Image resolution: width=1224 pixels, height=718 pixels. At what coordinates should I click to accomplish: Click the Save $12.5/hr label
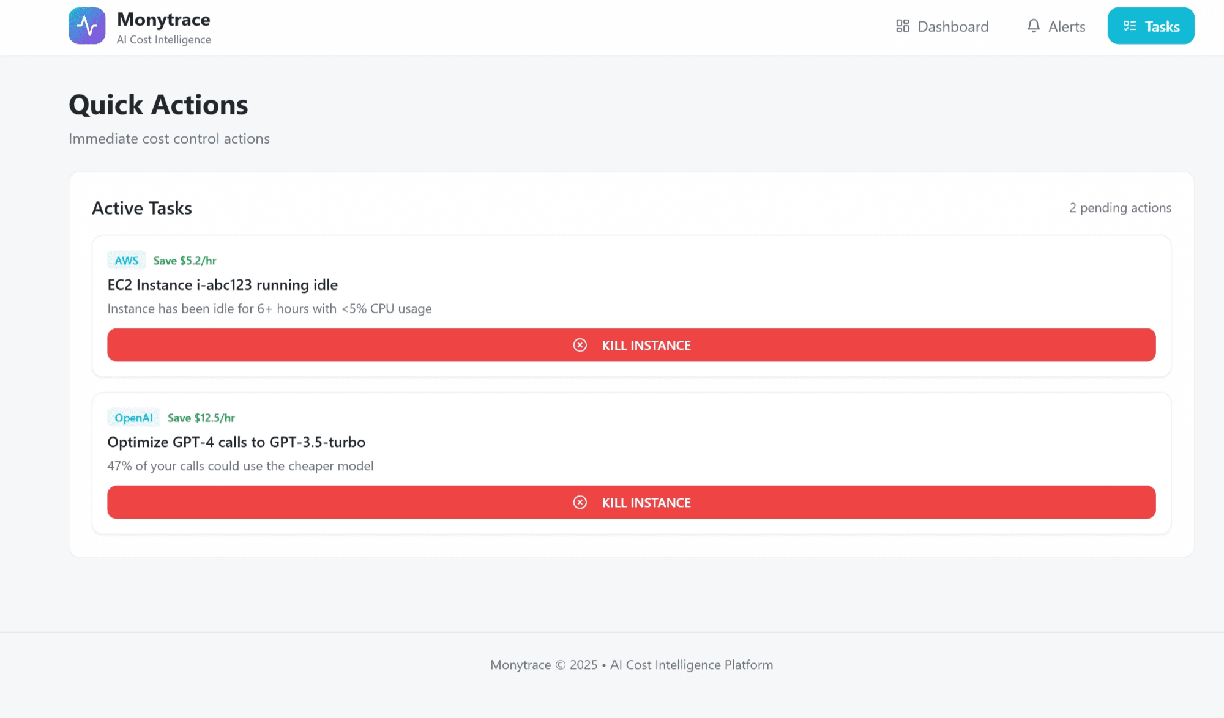click(x=201, y=418)
